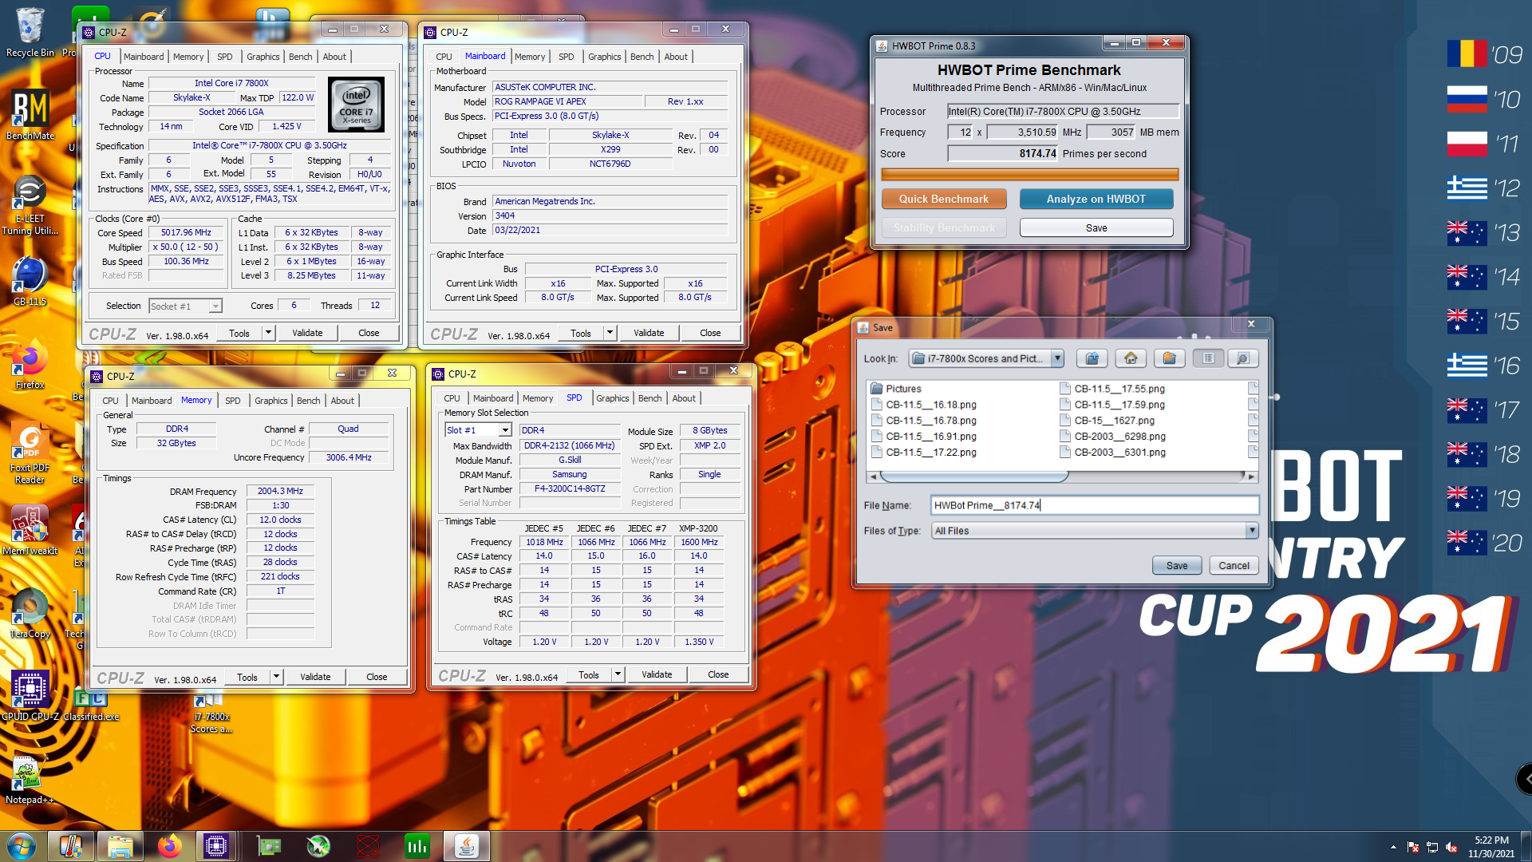Open the Windows Start menu

pos(22,846)
